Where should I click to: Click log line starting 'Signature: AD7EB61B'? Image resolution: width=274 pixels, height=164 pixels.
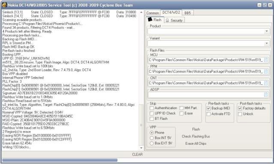(x=40, y=93)
